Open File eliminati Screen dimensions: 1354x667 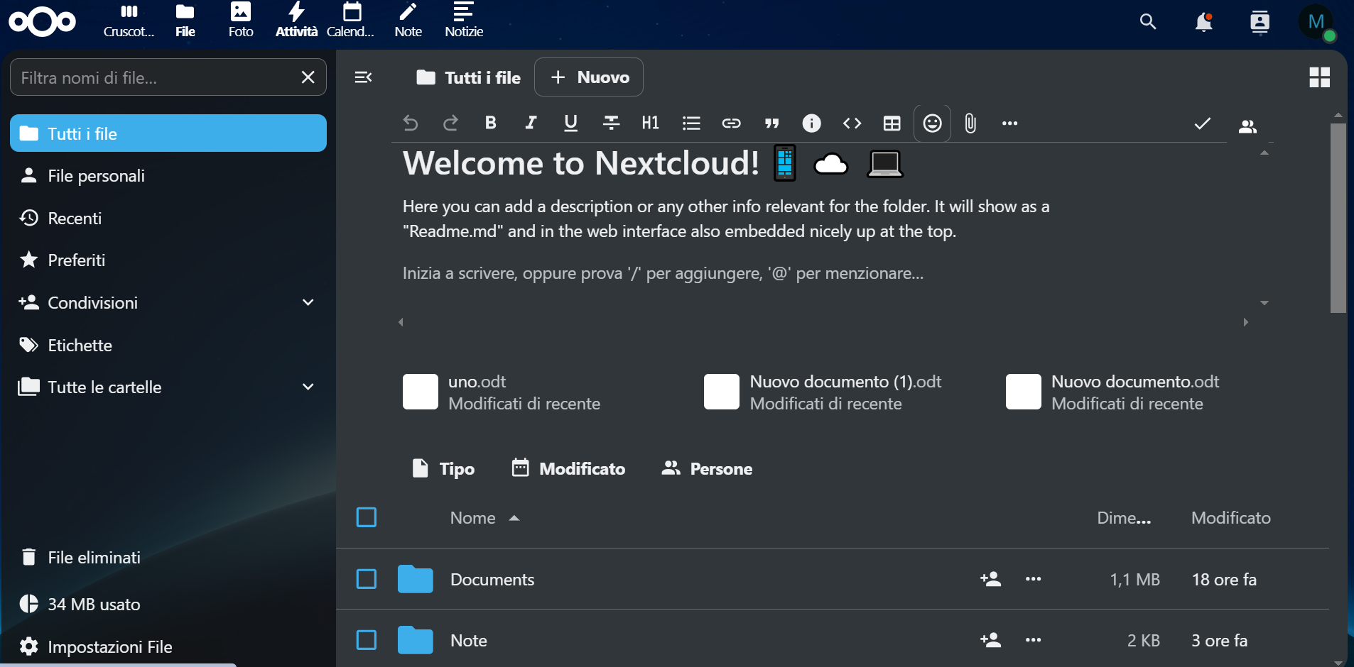(168, 558)
